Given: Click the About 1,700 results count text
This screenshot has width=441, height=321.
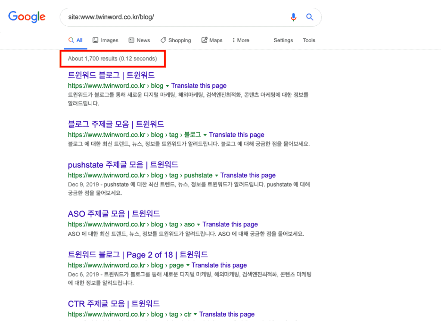Looking at the screenshot, I should click(112, 59).
